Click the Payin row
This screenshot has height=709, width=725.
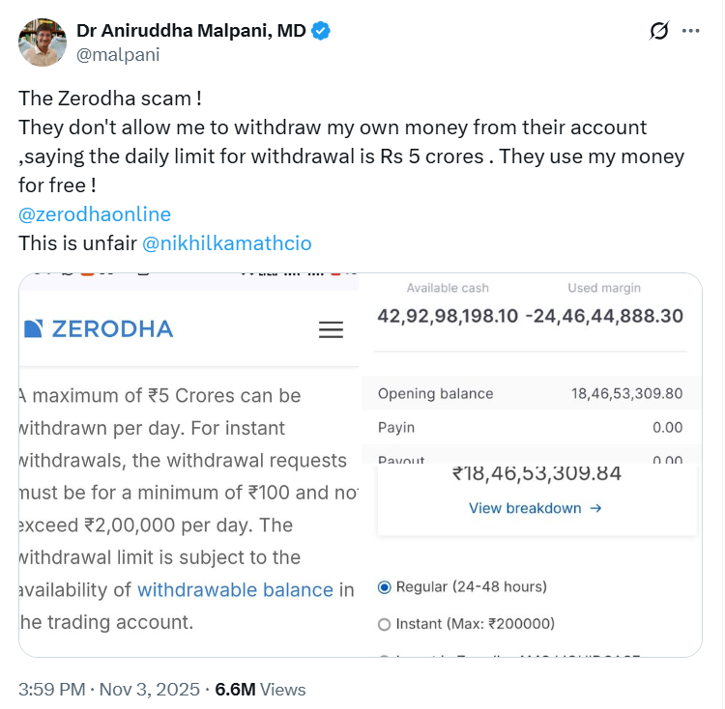coord(530,428)
